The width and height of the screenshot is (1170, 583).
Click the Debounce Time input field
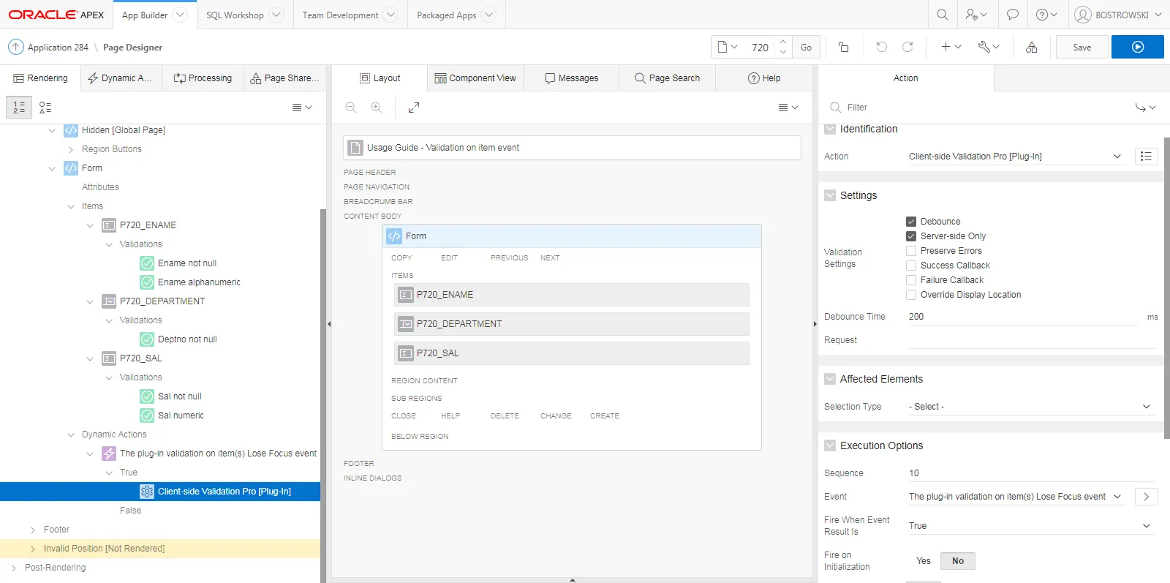pyautogui.click(x=1022, y=317)
